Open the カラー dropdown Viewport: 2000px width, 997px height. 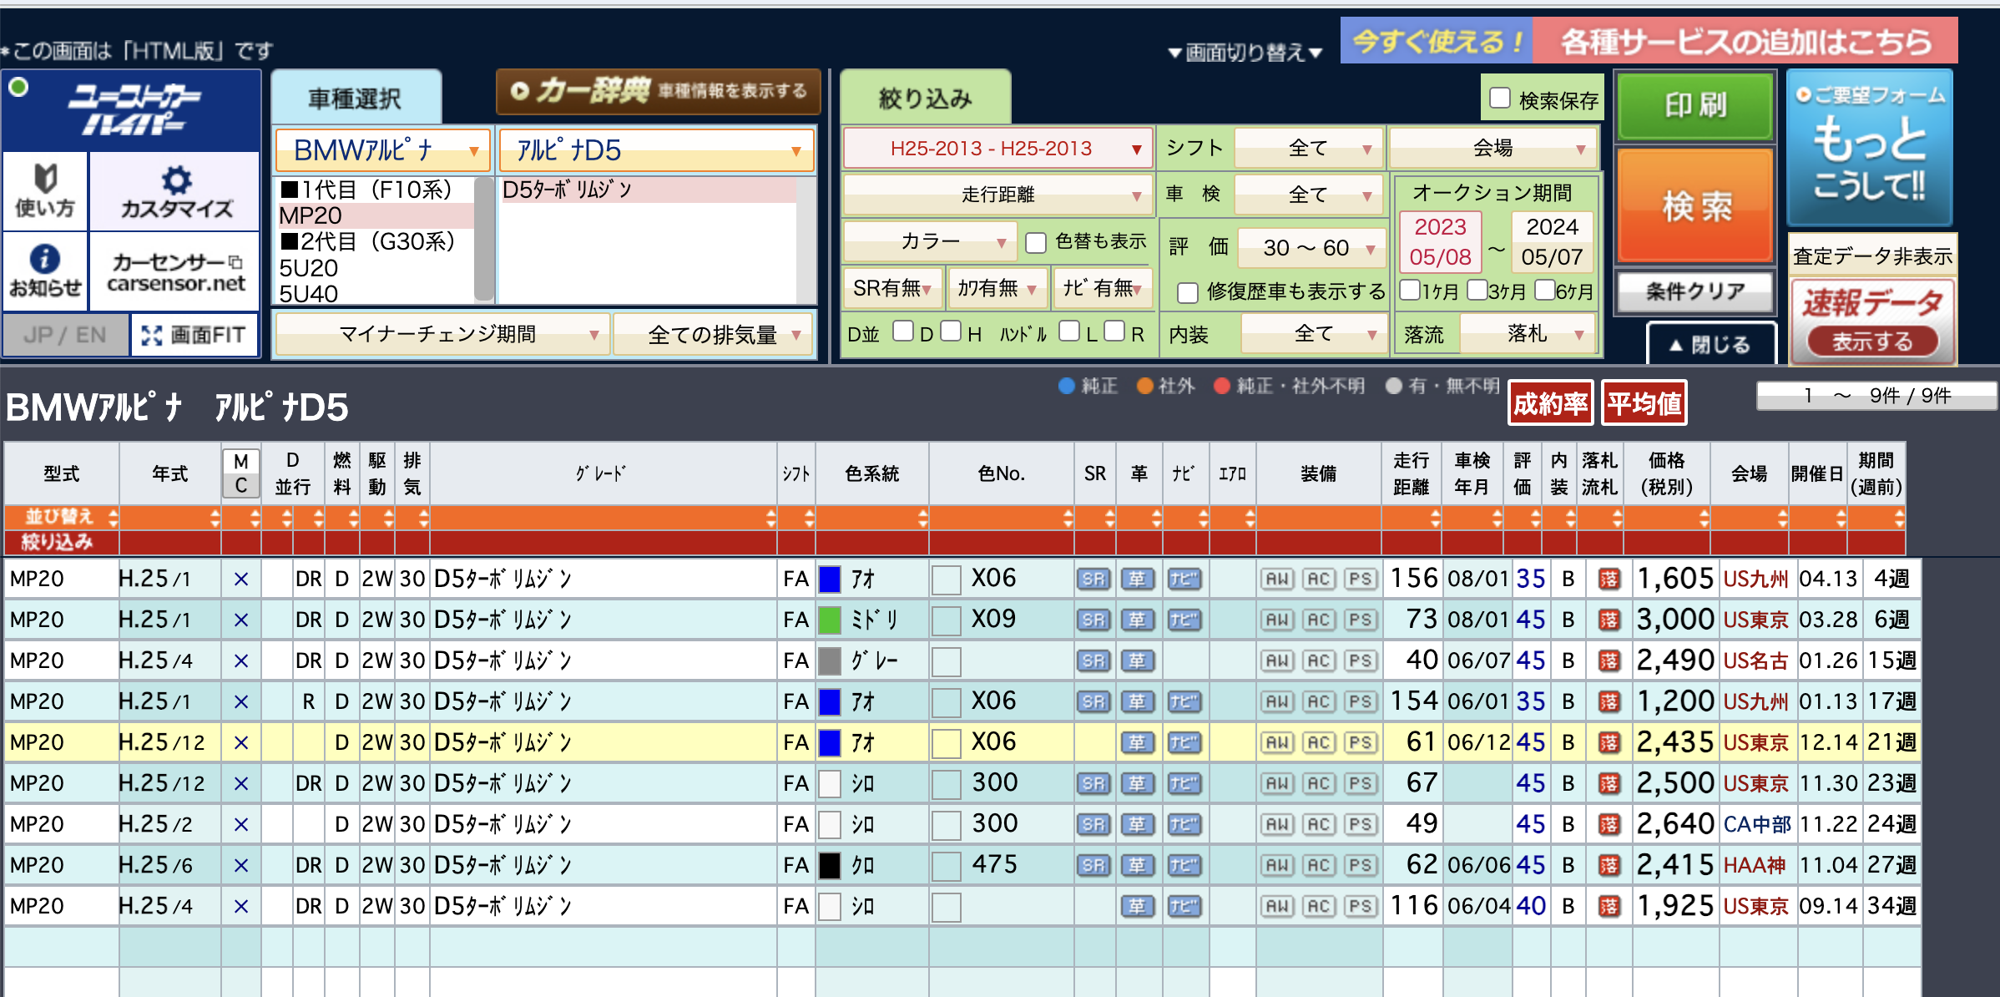[930, 242]
